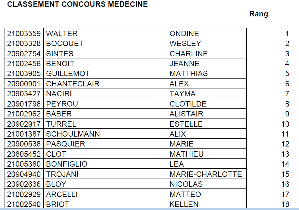Click the 'CLASSEMENT CONCOURS MEDECINE' title
The height and width of the screenshot is (210, 299).
pos(78,4)
